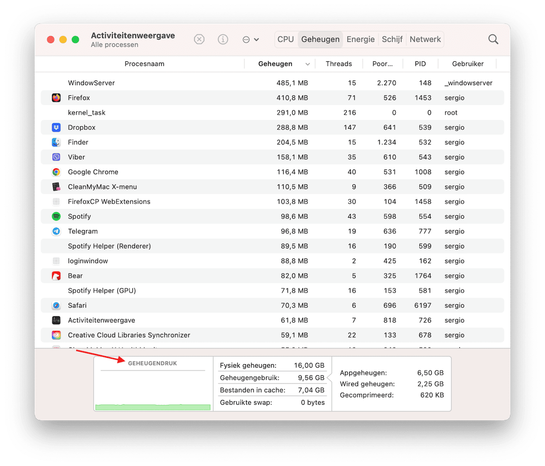Open the Energie tab
Screen dimensions: 545x466
tap(360, 39)
